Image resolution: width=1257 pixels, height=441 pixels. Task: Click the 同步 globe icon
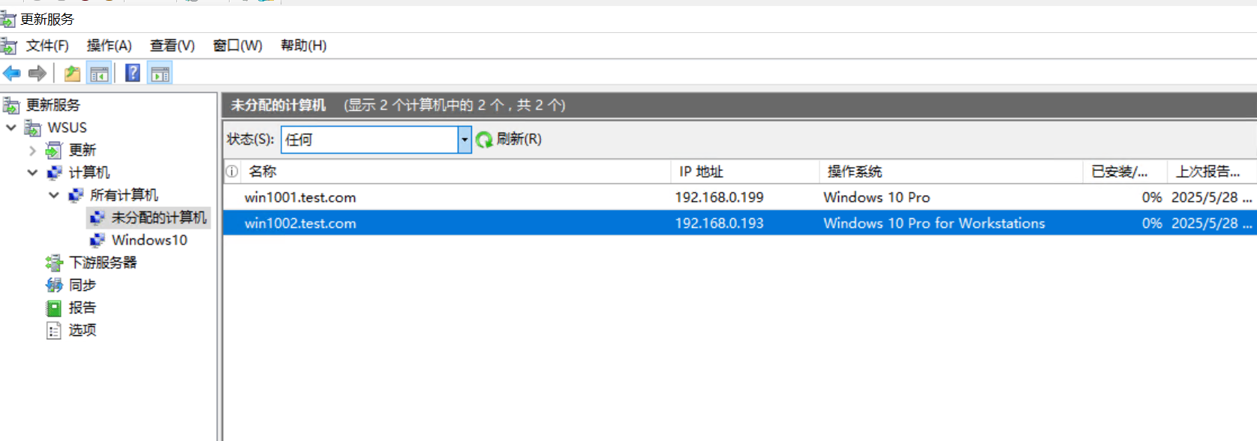click(54, 285)
